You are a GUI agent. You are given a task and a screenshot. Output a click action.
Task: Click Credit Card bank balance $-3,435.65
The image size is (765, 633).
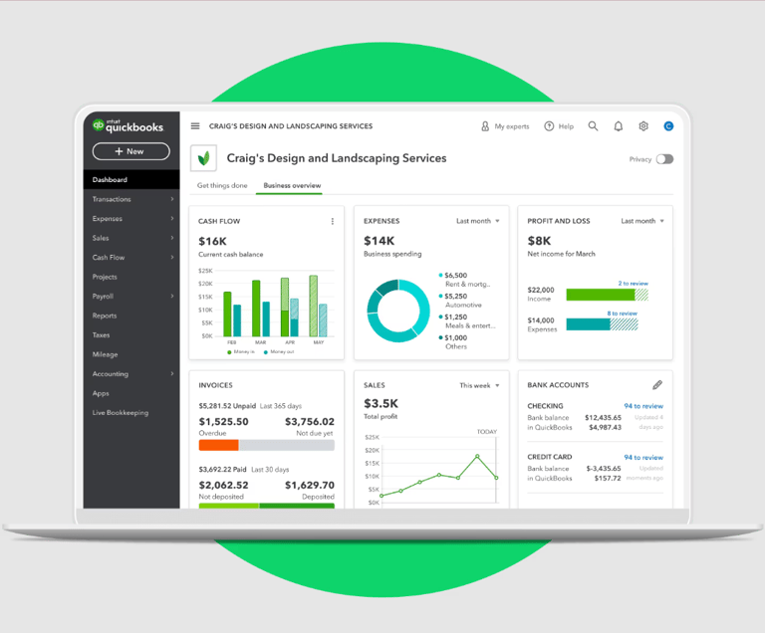(x=604, y=468)
